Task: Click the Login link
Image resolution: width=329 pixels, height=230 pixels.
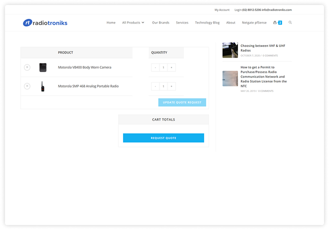Action: [237, 10]
